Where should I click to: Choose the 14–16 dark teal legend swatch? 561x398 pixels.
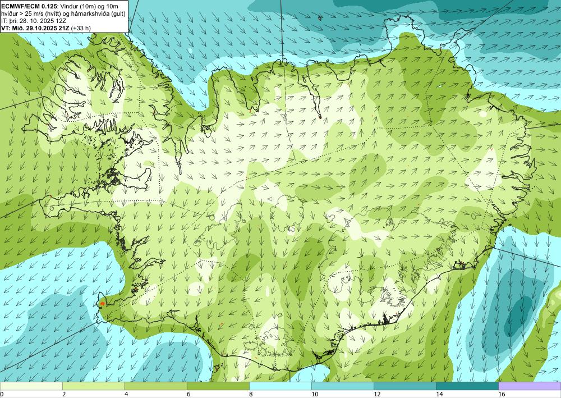(467, 386)
